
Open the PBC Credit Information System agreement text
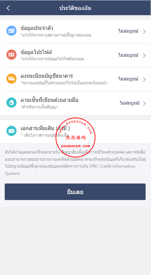click(75, 163)
